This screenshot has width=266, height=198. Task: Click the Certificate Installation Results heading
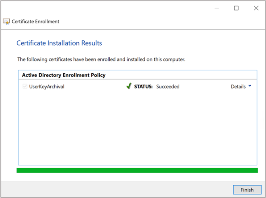pyautogui.click(x=59, y=43)
